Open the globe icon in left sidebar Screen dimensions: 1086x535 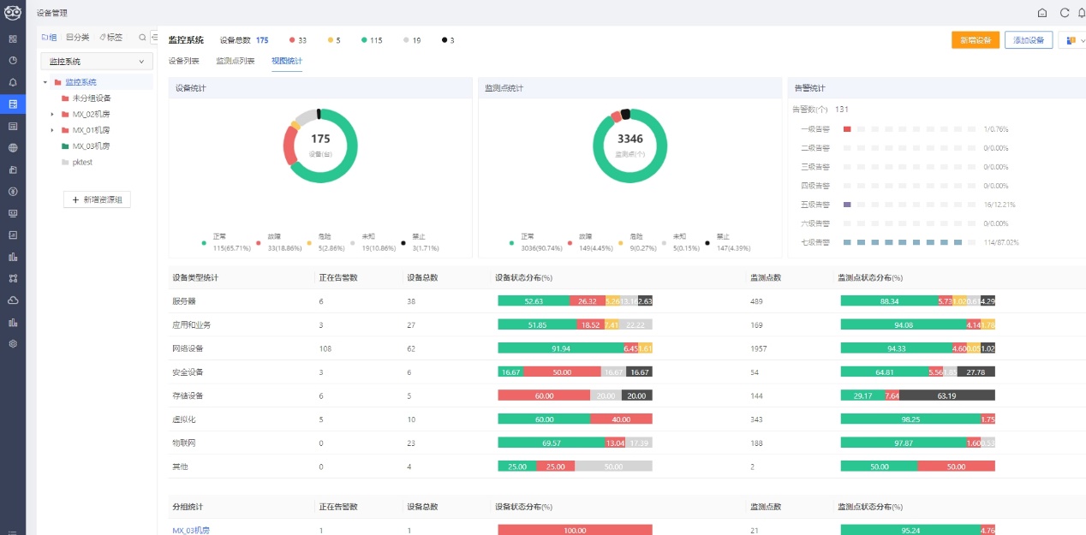13,147
